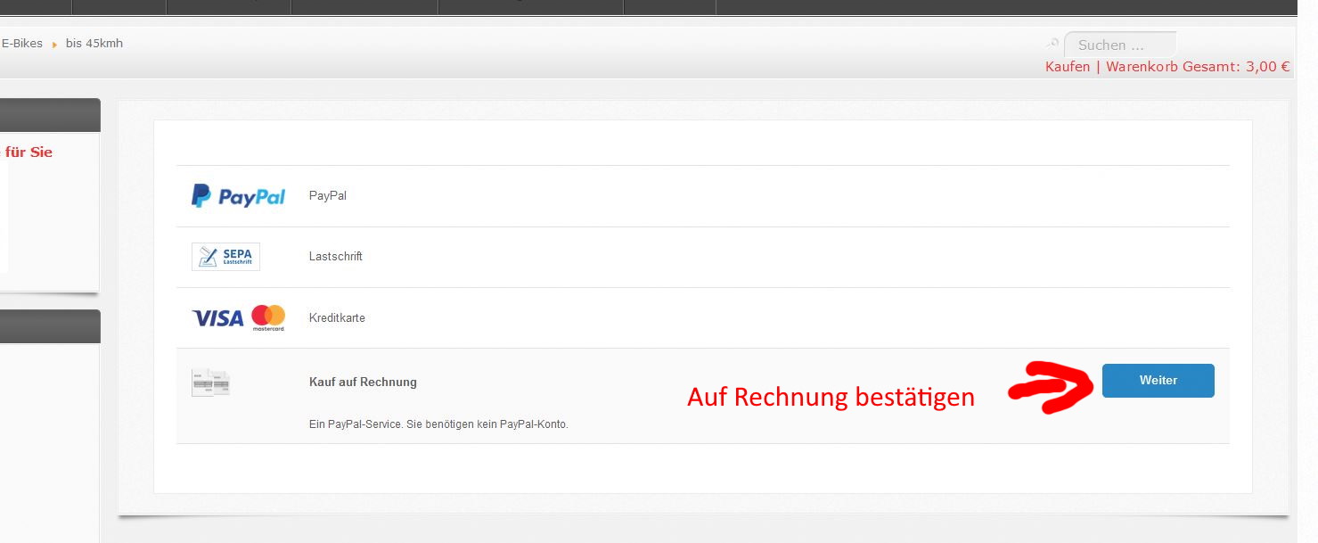Click the orange breadcrumb arrow after E-Bikes
This screenshot has width=1318, height=543.
click(x=54, y=45)
